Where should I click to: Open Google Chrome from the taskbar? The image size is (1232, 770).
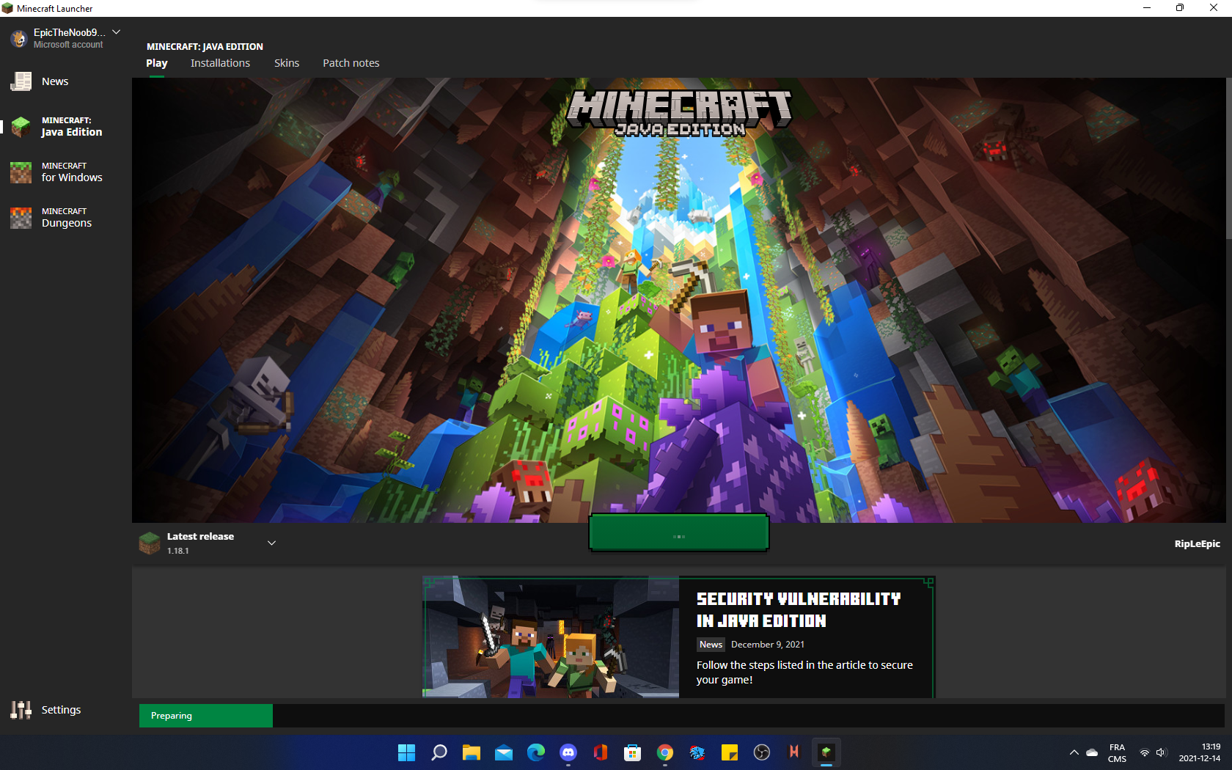coord(665,752)
